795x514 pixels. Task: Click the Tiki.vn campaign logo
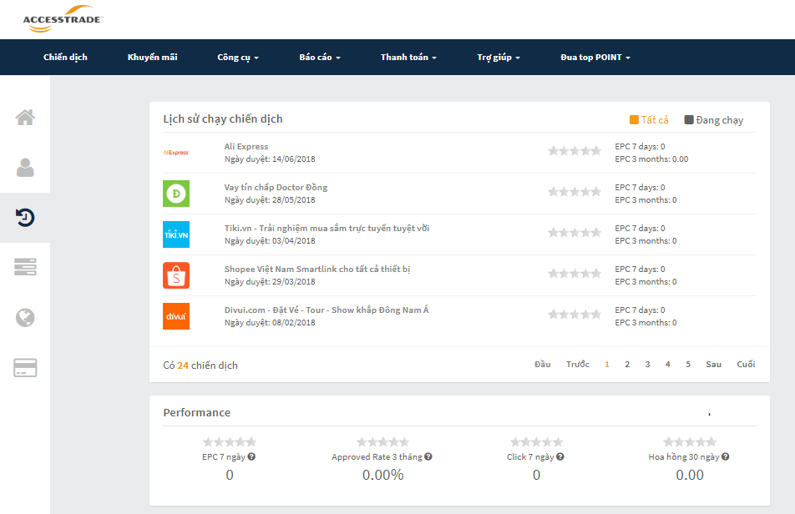click(176, 234)
